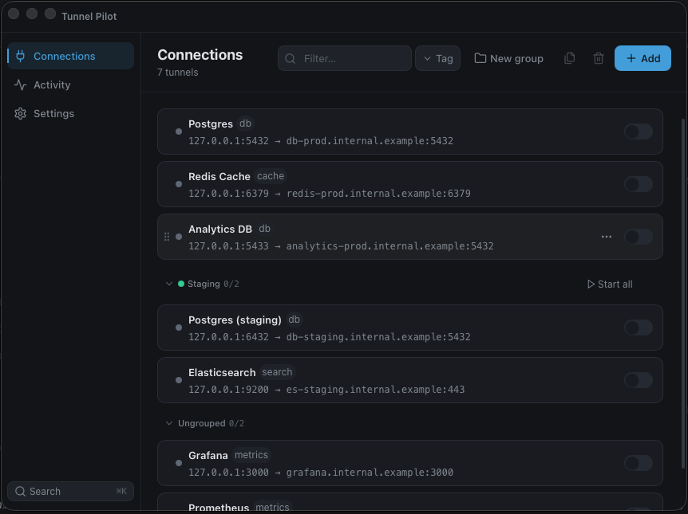Click the Elasticsearch status dot
The image size is (688, 514).
tap(179, 380)
